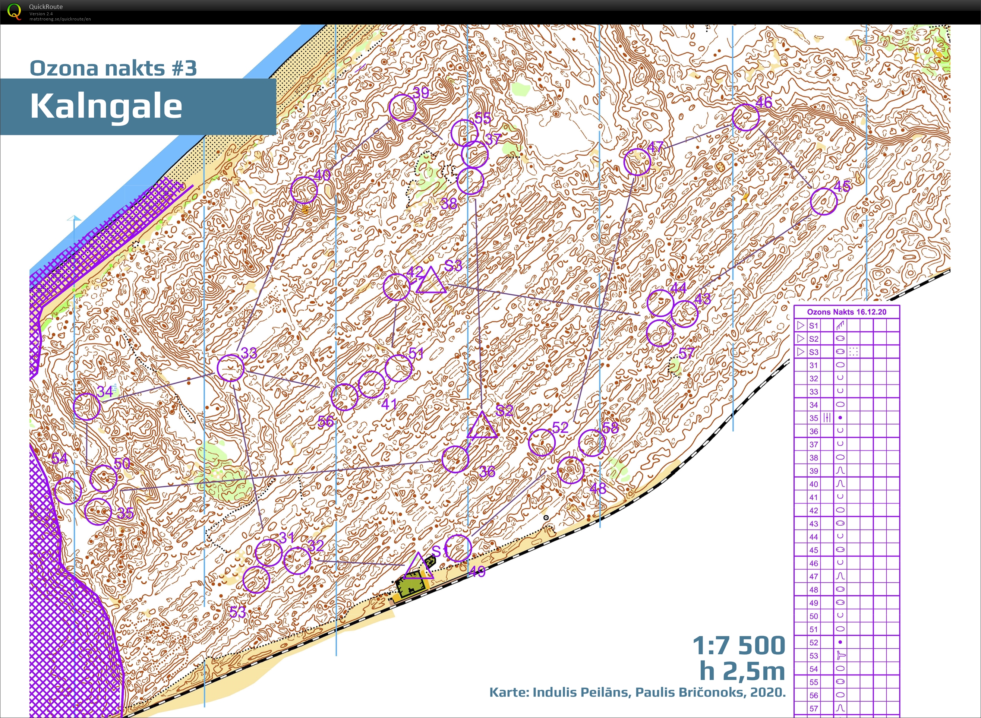981x718 pixels.
Task: Click control circle 52 on the map
Action: [542, 442]
